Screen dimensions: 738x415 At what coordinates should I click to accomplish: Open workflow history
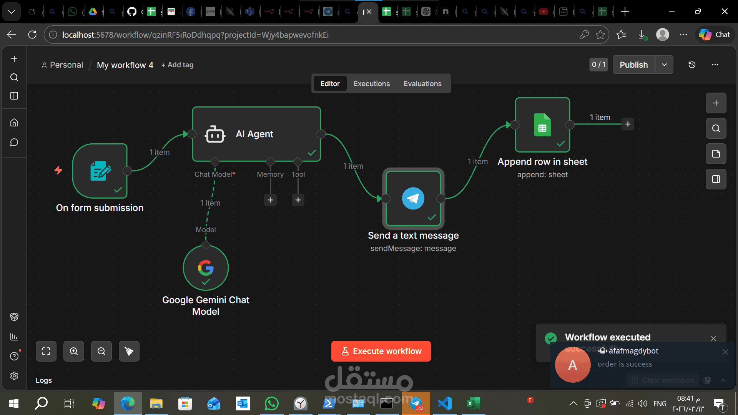click(x=692, y=65)
